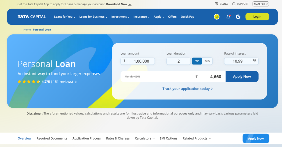Open the notification bell

228,17
